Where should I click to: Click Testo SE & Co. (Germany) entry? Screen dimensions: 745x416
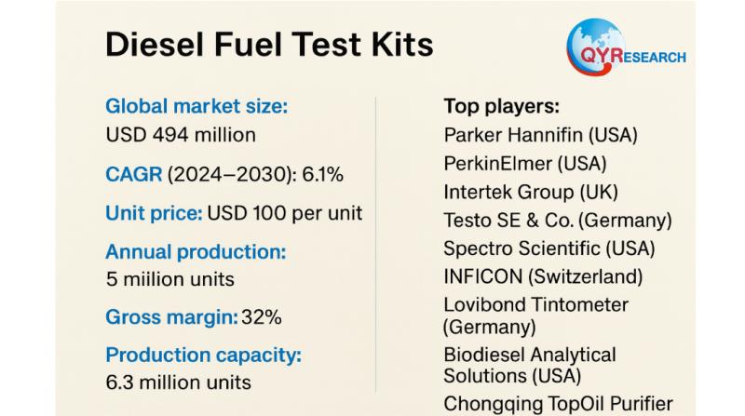point(558,221)
